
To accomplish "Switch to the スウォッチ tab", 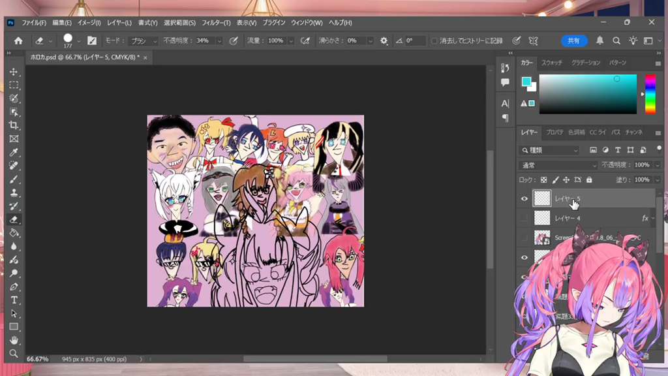I will pos(552,63).
